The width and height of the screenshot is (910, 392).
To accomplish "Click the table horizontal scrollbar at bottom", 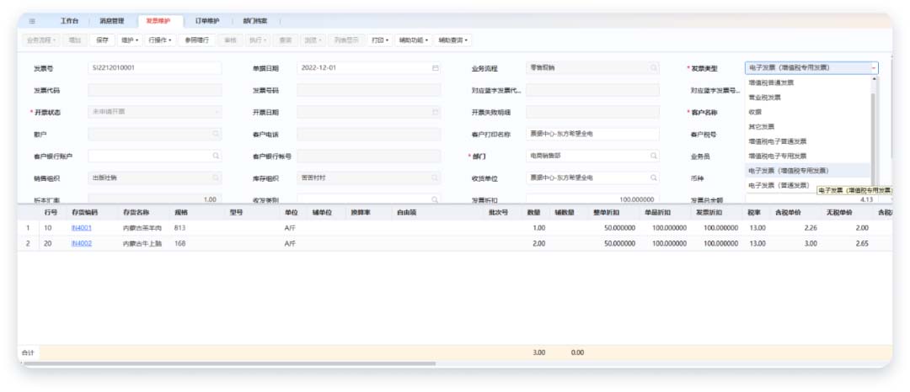I will pos(228,363).
